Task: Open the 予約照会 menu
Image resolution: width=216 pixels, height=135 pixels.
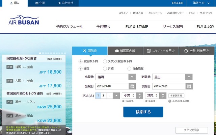Action: 103,27
